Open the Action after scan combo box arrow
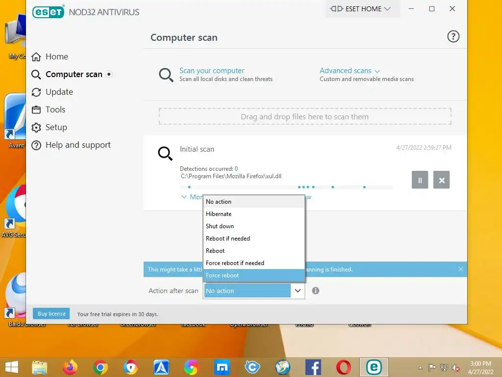502x377 pixels. (x=298, y=291)
